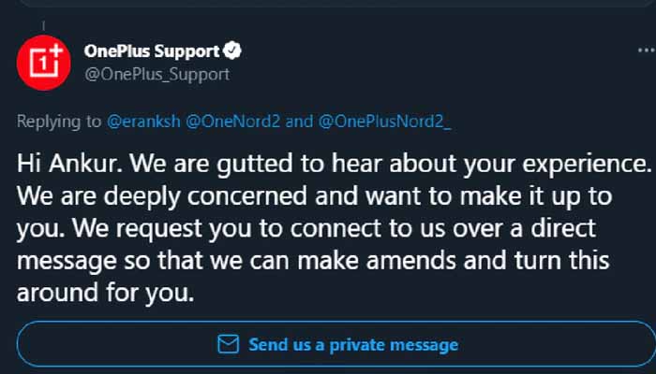The image size is (656, 374).
Task: Open the @OnePlus_Support handle
Action: [157, 75]
